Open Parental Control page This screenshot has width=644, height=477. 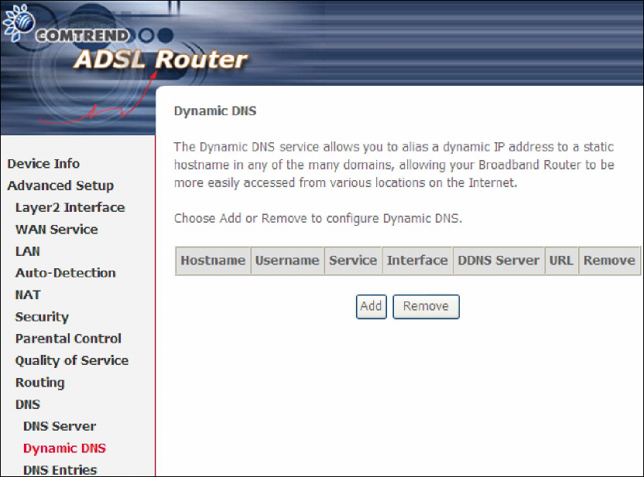click(x=68, y=339)
